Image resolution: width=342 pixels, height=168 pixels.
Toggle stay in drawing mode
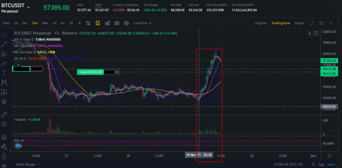(x=4, y=146)
